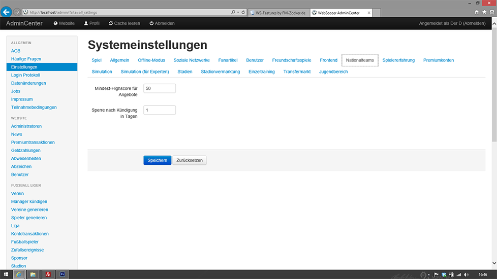497x279 pixels.
Task: Open Photoshop from the taskbar
Action: point(61,274)
